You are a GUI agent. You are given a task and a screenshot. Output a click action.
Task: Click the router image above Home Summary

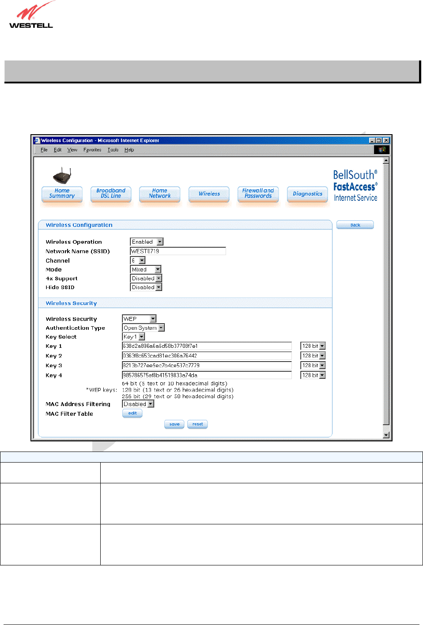coord(62,176)
